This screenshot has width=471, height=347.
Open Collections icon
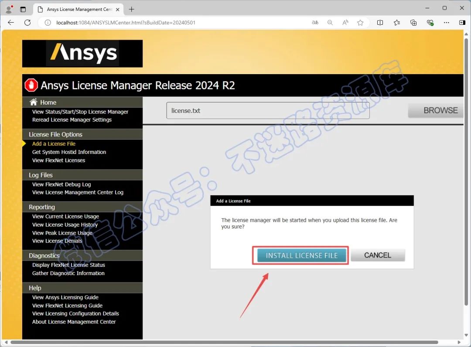pyautogui.click(x=413, y=23)
